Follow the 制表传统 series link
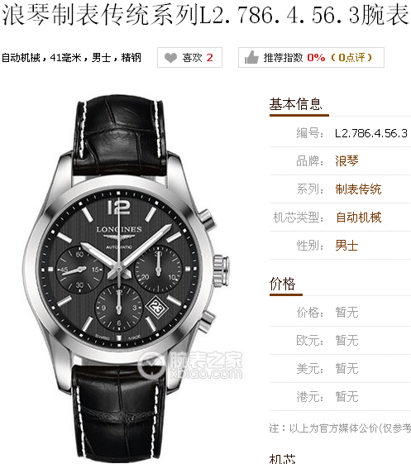Viewport: 411px width, 464px height. click(358, 189)
